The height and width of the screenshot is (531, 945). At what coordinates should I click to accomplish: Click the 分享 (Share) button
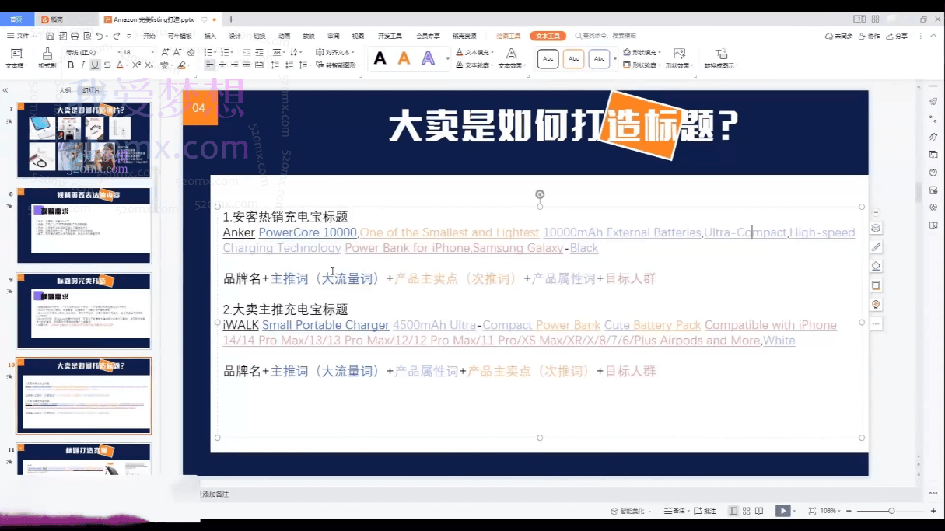[x=898, y=36]
